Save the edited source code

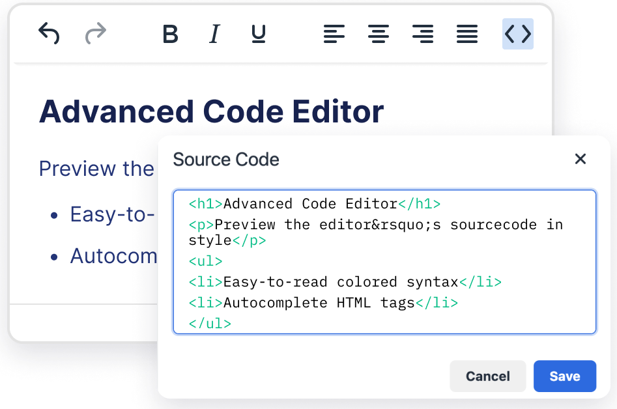pos(564,376)
